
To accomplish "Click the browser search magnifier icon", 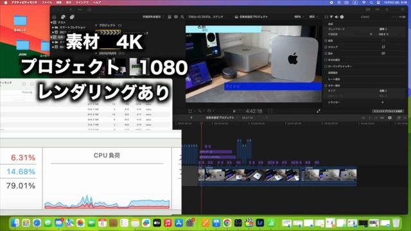I will click(182, 17).
